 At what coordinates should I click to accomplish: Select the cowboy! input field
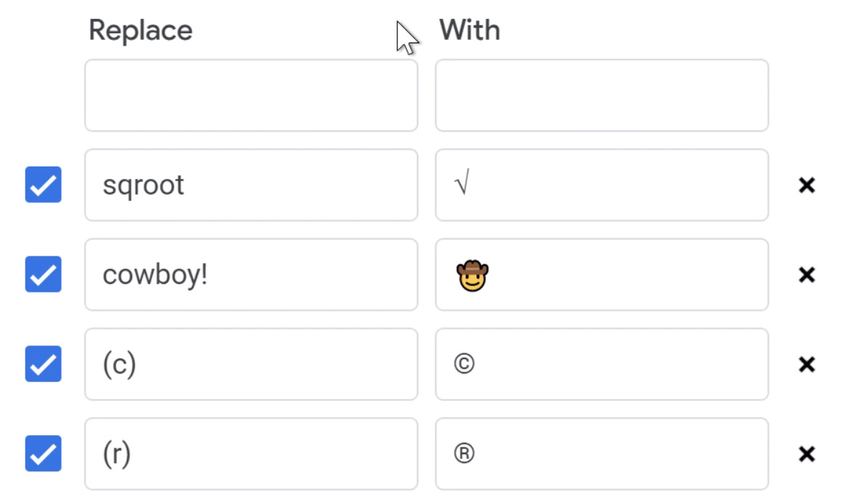coord(250,275)
